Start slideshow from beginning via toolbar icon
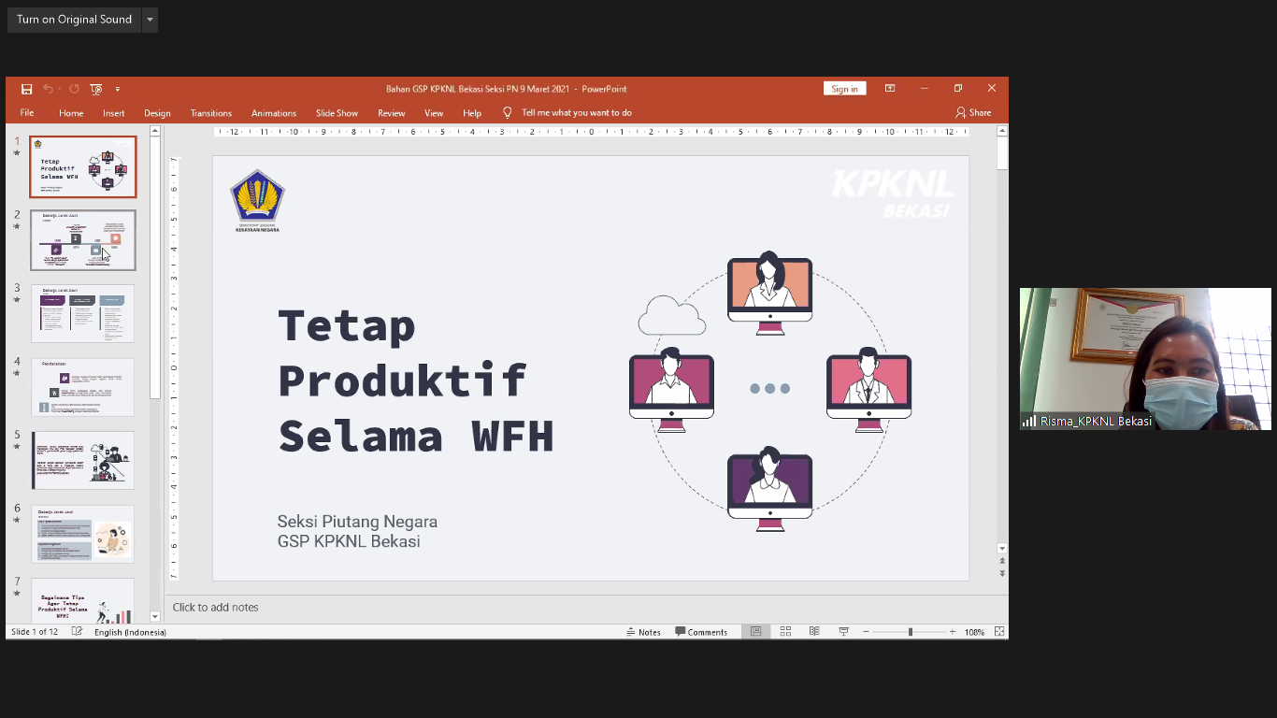 (95, 89)
